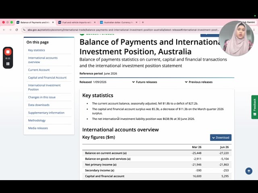
Task: Click the -5,104 goods and services value
Action: coord(225,159)
